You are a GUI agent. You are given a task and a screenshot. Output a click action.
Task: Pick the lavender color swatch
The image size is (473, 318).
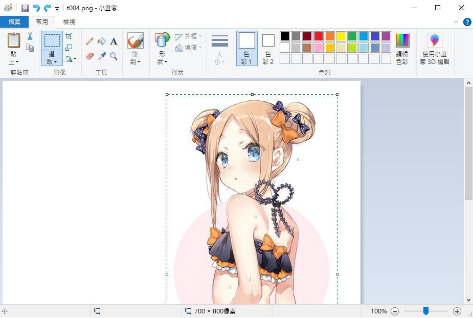pyautogui.click(x=386, y=48)
